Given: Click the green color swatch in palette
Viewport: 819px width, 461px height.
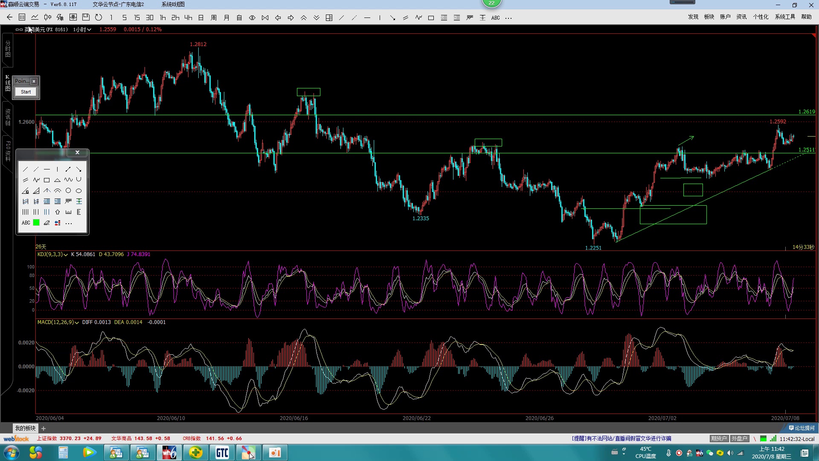Looking at the screenshot, I should pyautogui.click(x=36, y=223).
